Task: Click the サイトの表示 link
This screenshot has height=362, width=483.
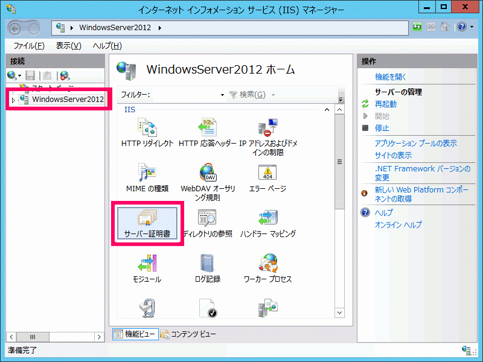Action: click(x=393, y=156)
